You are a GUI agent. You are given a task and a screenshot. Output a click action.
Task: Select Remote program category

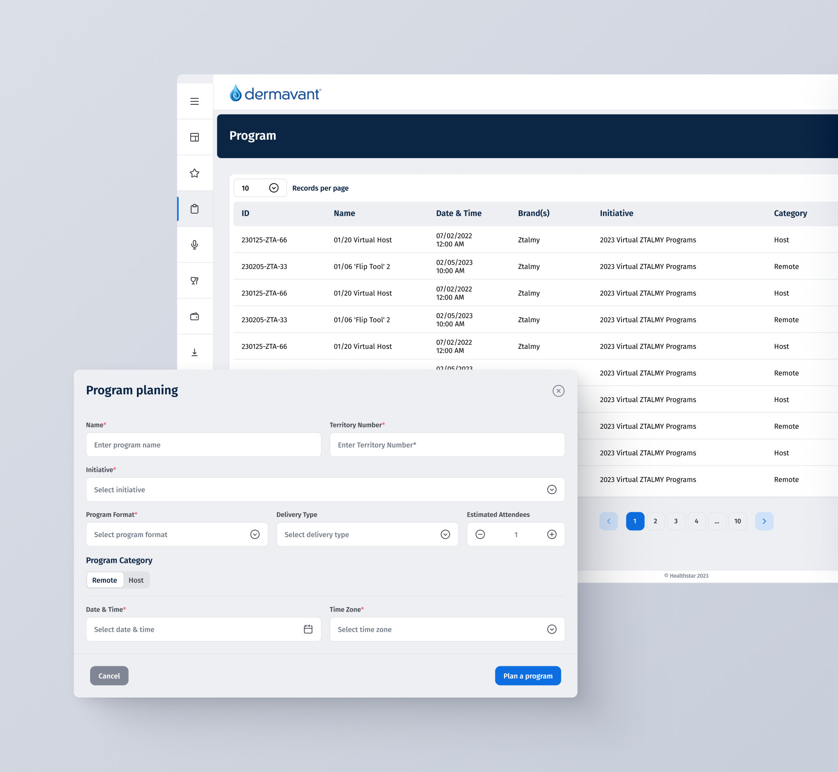click(x=105, y=580)
